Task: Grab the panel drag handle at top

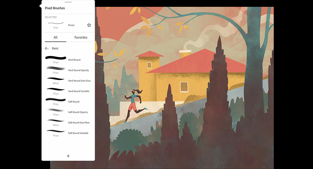Action: [x=68, y=2]
